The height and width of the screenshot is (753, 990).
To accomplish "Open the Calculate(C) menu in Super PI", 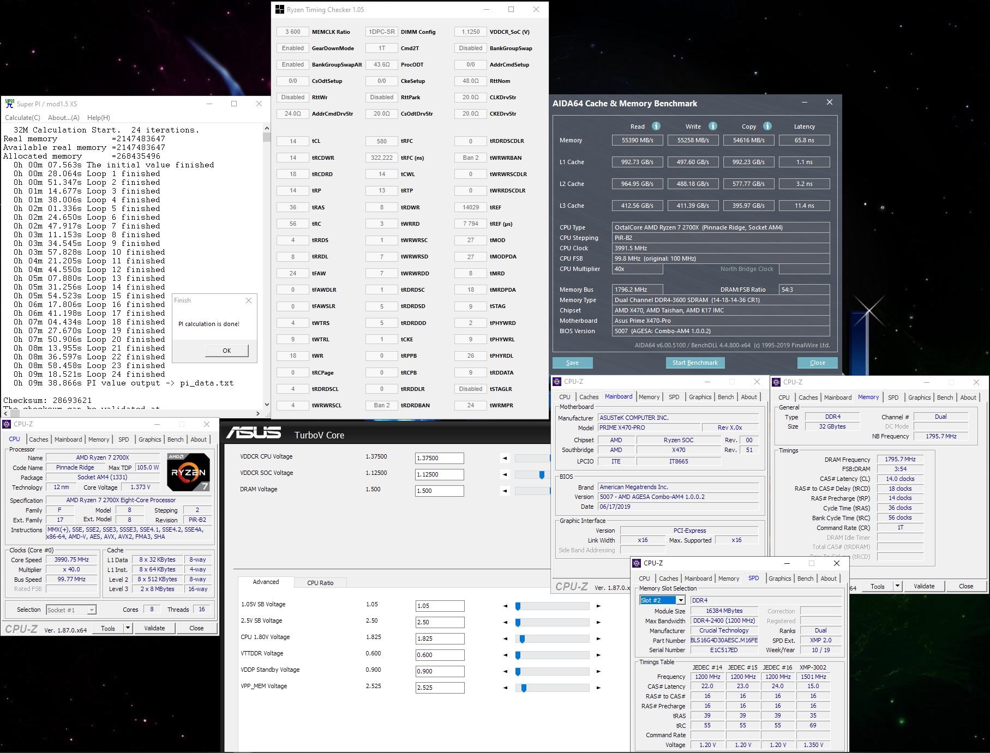I will (x=22, y=118).
